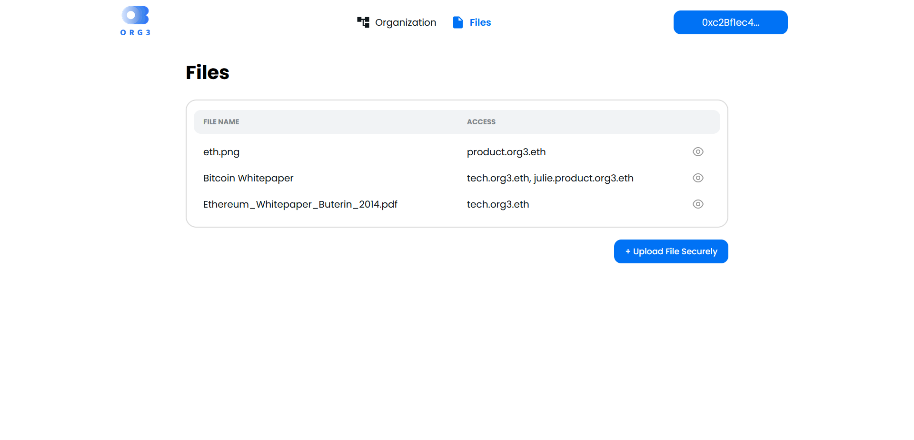Viewport: 914px width, 440px height.
Task: Click the tech.org3.eth access of Ethereum whitepaper
Action: pos(498,204)
